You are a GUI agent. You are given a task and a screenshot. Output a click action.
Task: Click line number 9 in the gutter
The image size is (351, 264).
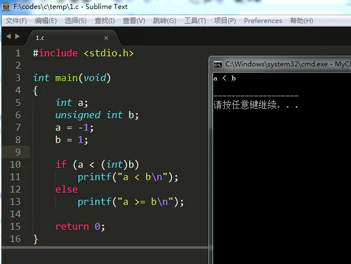click(x=17, y=152)
